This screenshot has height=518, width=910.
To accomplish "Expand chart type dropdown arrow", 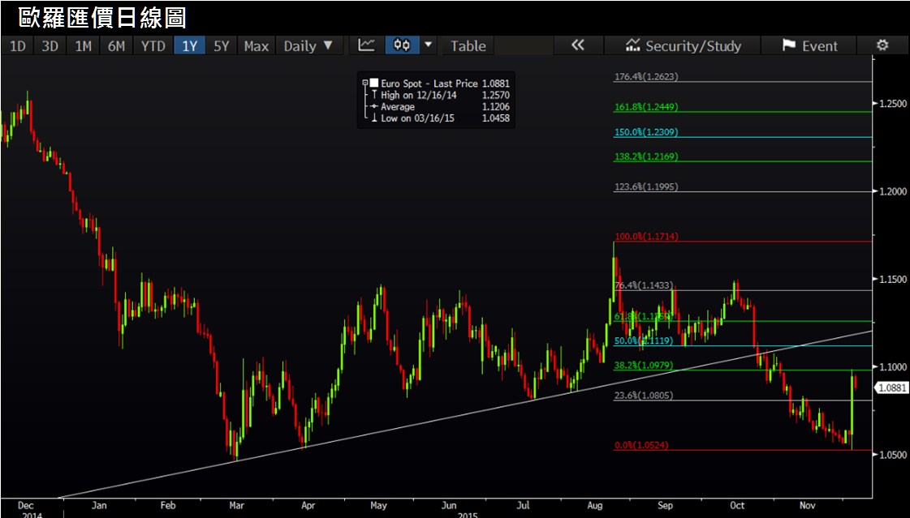I will click(429, 46).
